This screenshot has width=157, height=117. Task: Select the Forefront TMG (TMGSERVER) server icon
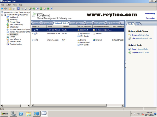click(5, 15)
